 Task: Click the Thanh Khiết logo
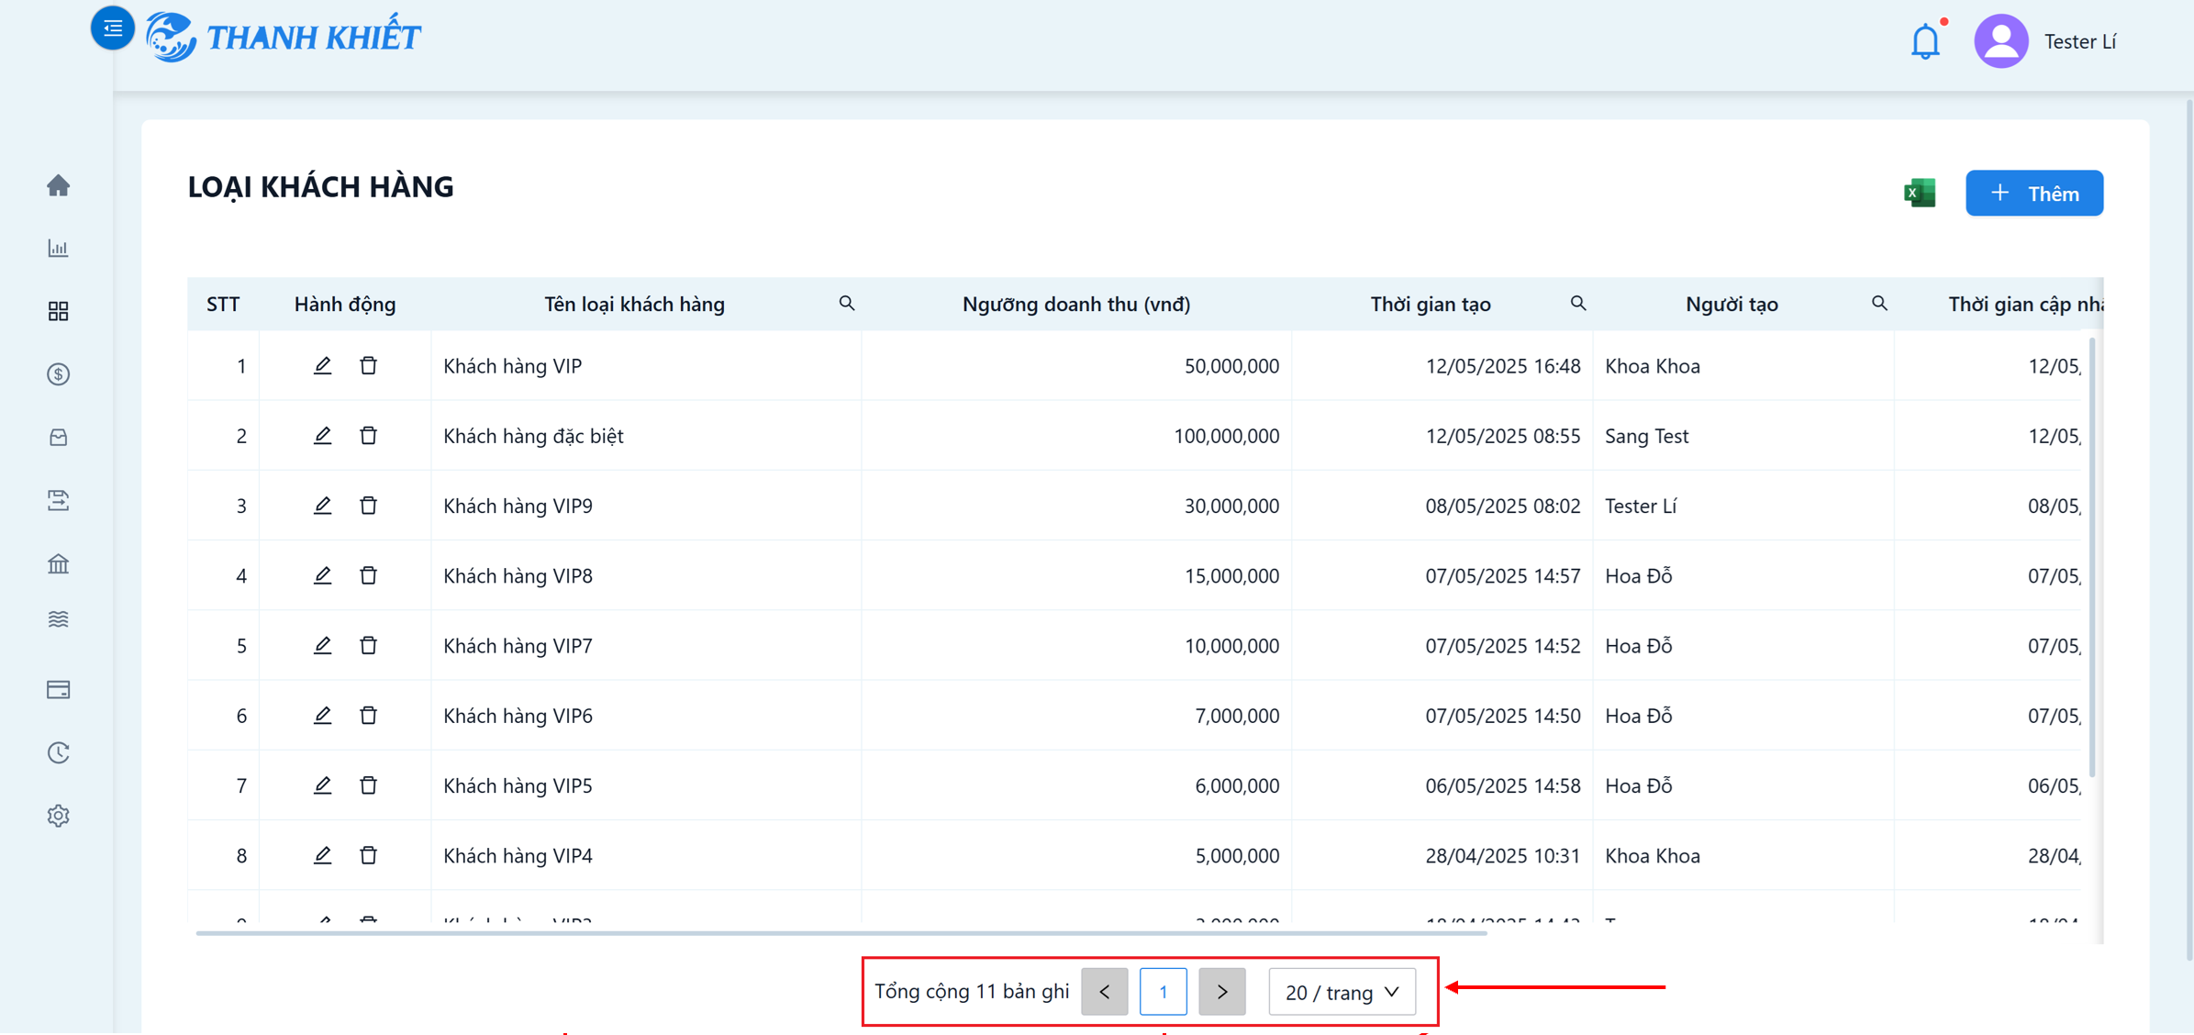[283, 38]
